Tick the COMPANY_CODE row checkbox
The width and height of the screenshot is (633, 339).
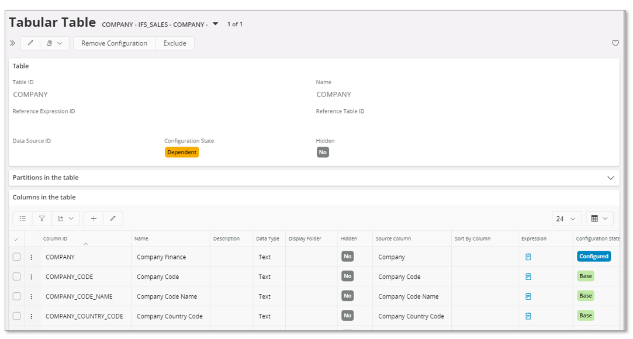[16, 276]
